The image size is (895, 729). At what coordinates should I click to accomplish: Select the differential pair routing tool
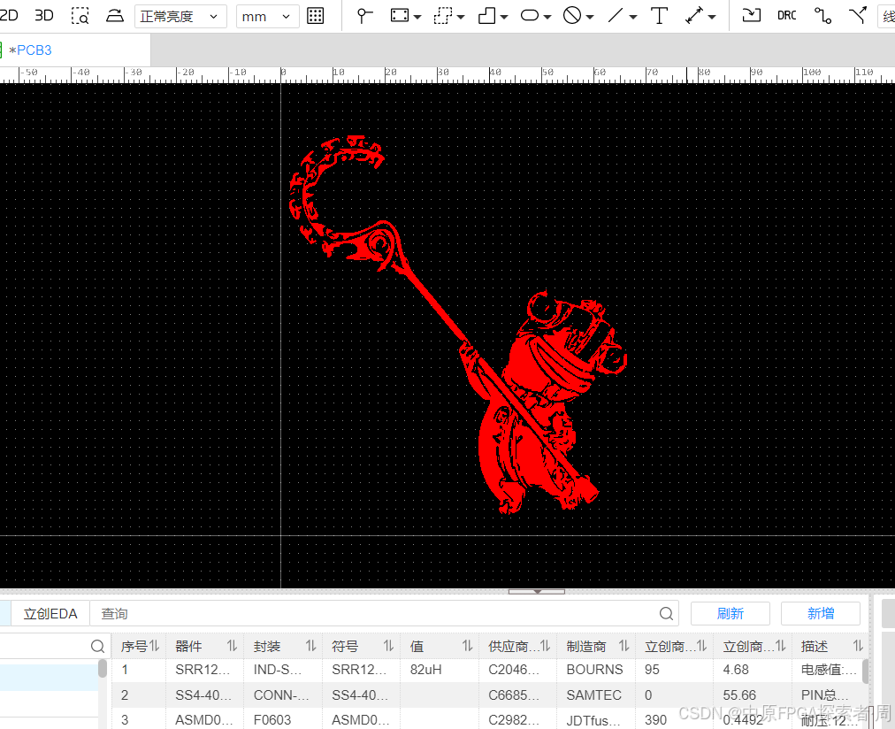coord(858,15)
